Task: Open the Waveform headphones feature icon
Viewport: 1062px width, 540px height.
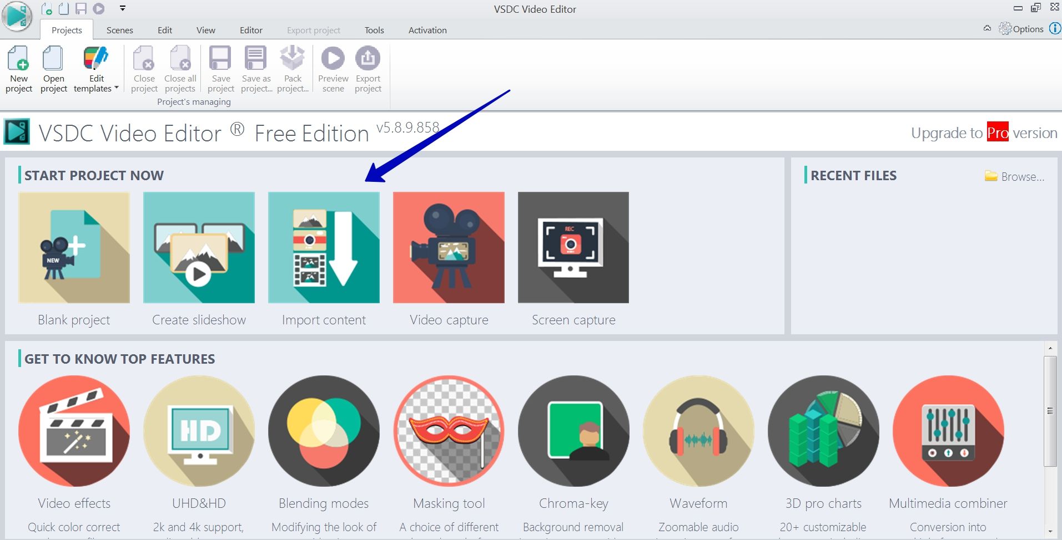Action: [x=698, y=431]
